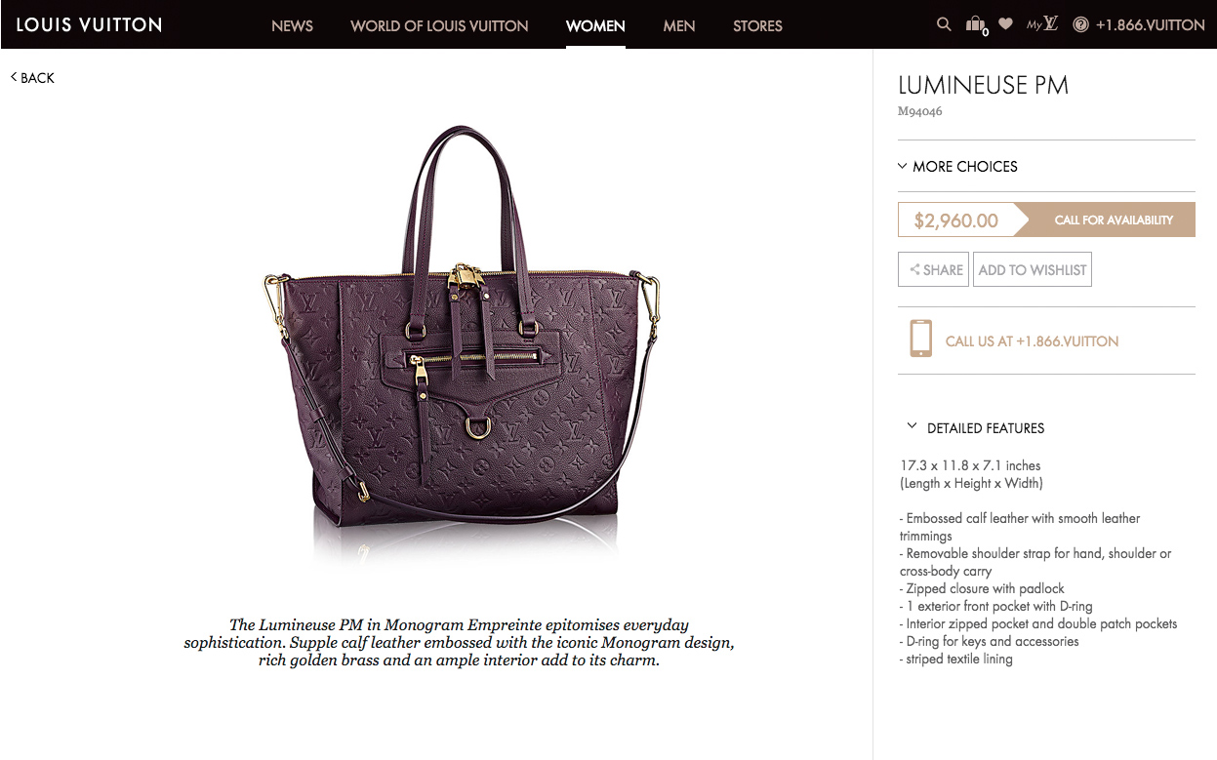Image resolution: width=1217 pixels, height=760 pixels.
Task: Open the search magnifier icon
Action: tap(944, 24)
